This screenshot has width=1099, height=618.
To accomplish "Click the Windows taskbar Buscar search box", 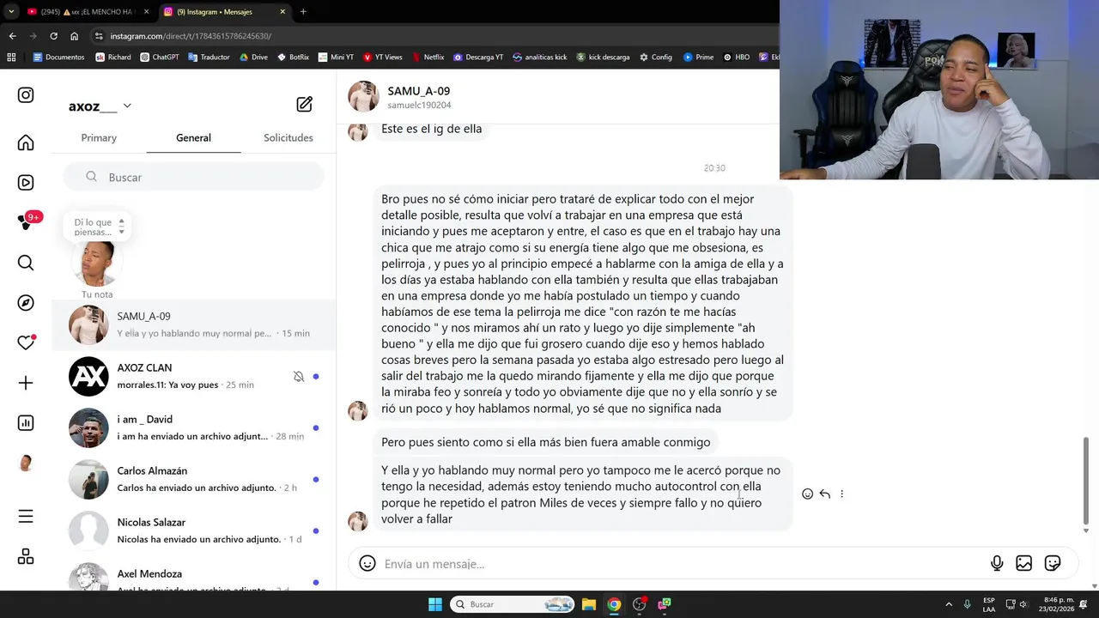I will (x=513, y=604).
